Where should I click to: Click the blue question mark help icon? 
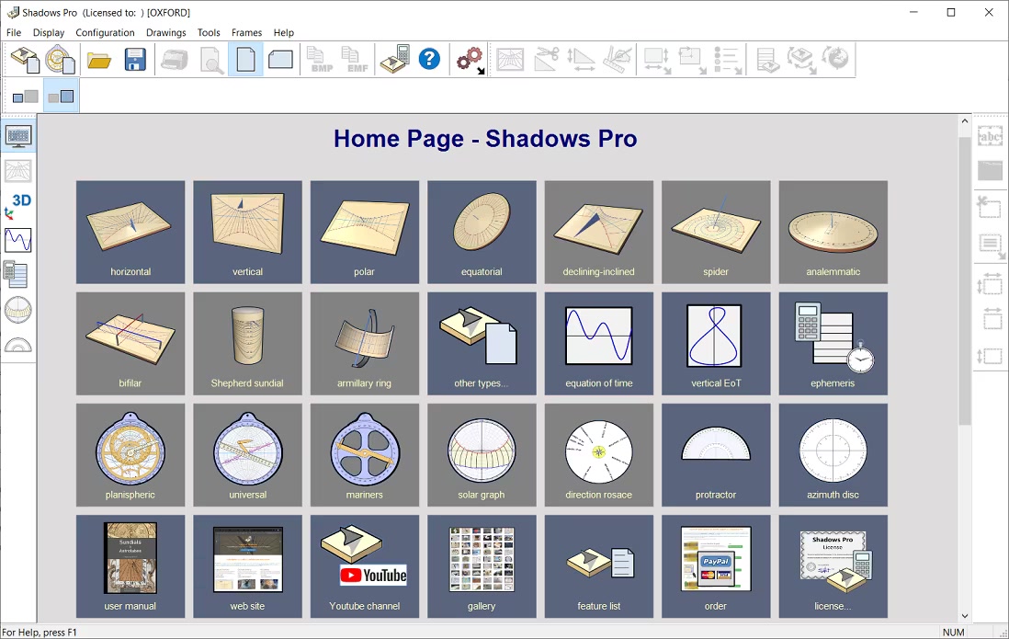[x=429, y=59]
